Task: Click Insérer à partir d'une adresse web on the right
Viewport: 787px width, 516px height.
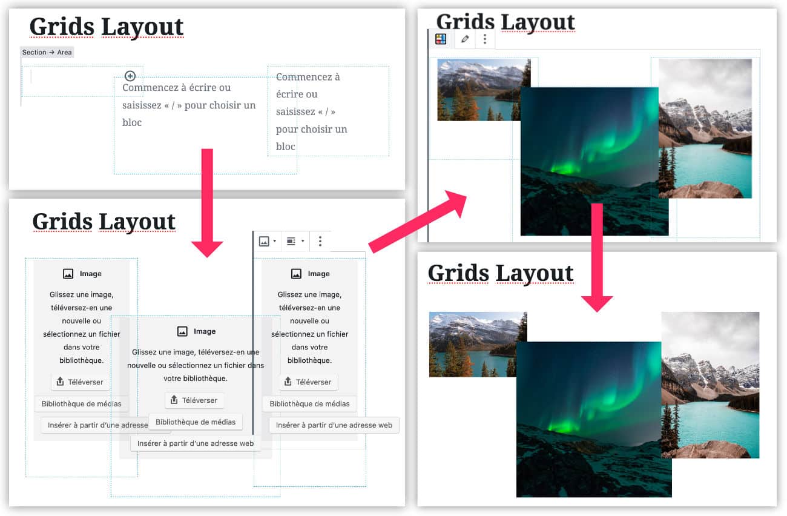Action: tap(334, 425)
